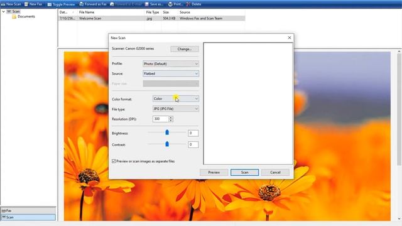Decrease resolution with the down spinner arrow
This screenshot has width=402, height=226.
pyautogui.click(x=171, y=121)
